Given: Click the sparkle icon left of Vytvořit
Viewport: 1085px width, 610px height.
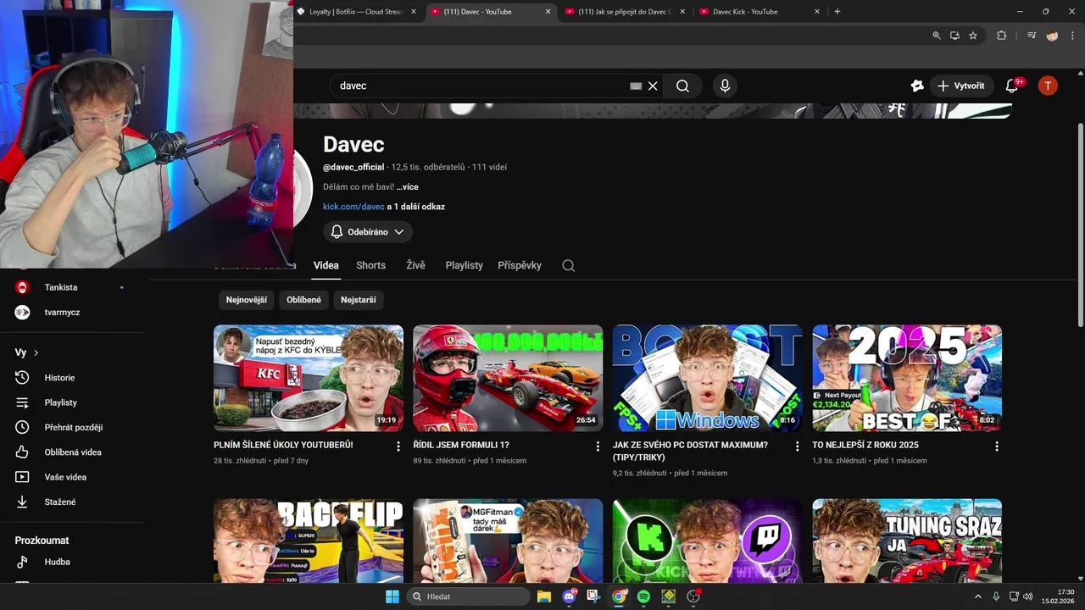Looking at the screenshot, I should pyautogui.click(x=916, y=86).
